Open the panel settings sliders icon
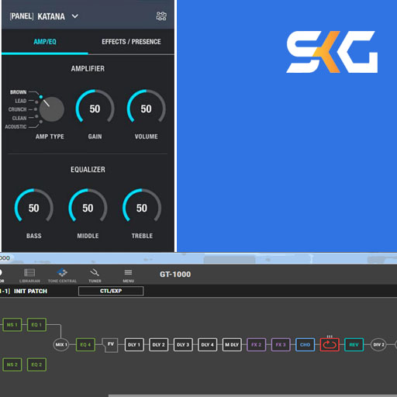 click(x=161, y=16)
